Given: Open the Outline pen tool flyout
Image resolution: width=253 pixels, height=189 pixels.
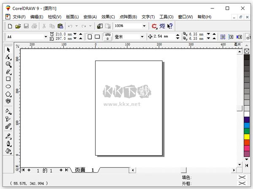Looking at the screenshot, I should point(8,143).
